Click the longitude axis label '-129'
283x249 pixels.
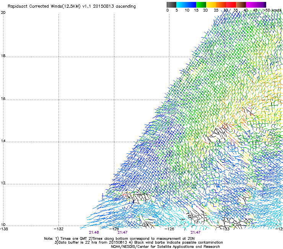pos(114,229)
